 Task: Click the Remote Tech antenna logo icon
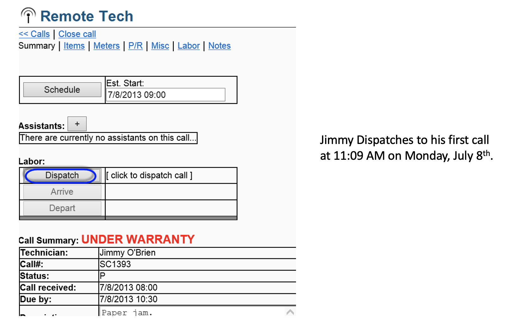(28, 15)
